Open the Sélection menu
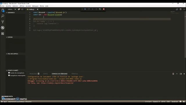The width and height of the screenshot is (186, 105). (x=15, y=6)
